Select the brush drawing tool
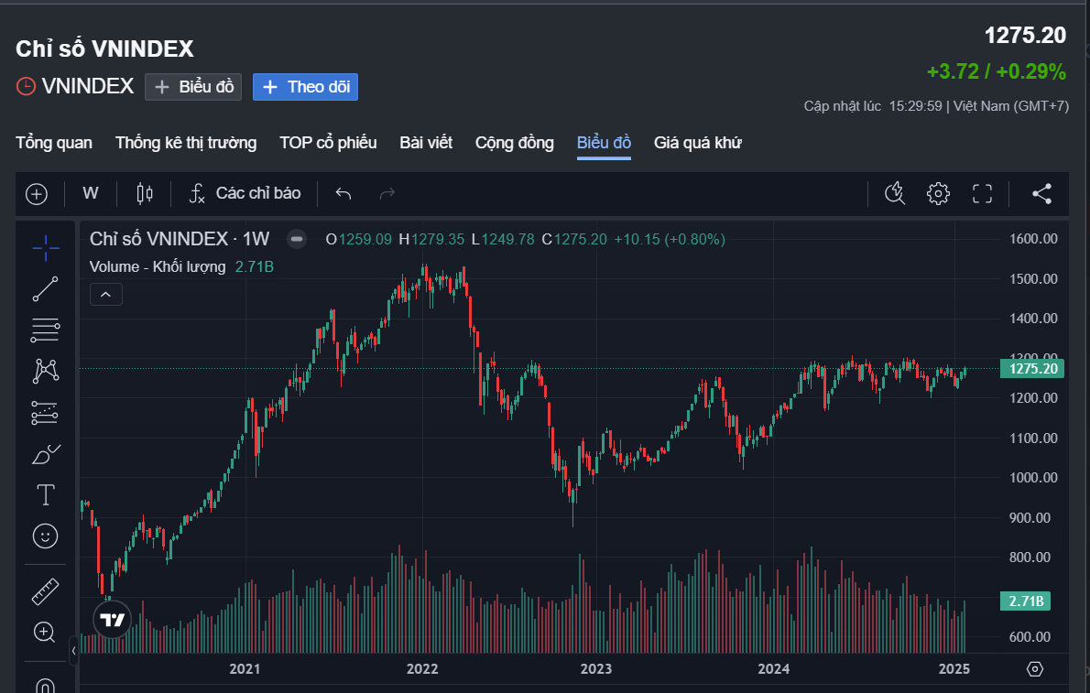Screen dimensions: 1090x693 45,453
